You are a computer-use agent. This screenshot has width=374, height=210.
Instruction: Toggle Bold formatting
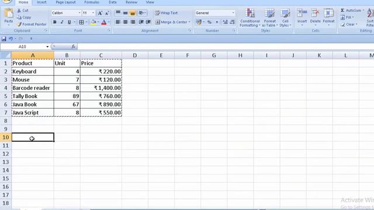(x=54, y=22)
